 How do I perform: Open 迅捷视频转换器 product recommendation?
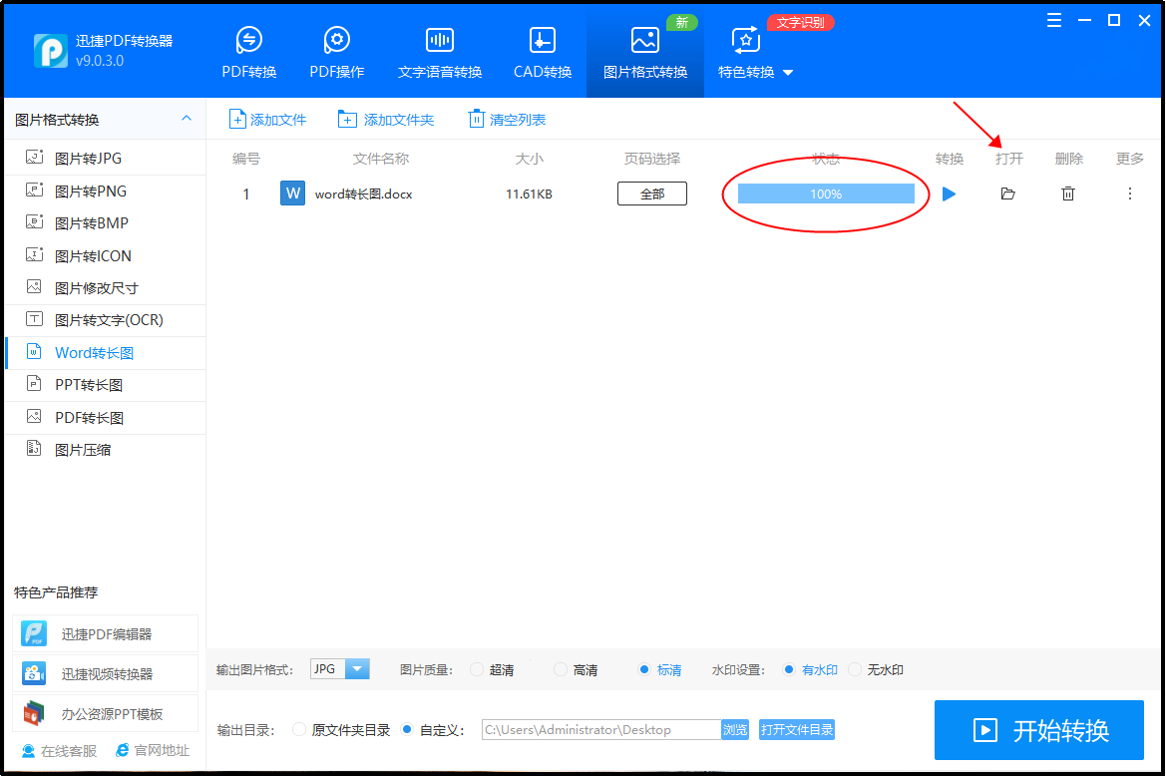[105, 673]
